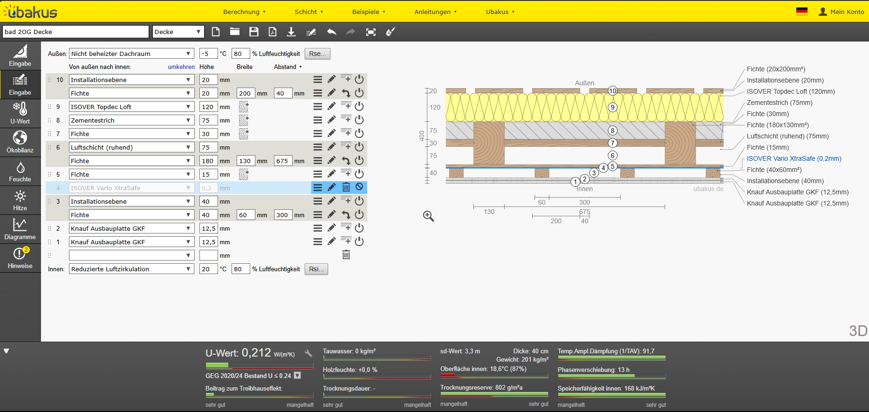Open the Ökobilanz globe panel

tap(20, 142)
